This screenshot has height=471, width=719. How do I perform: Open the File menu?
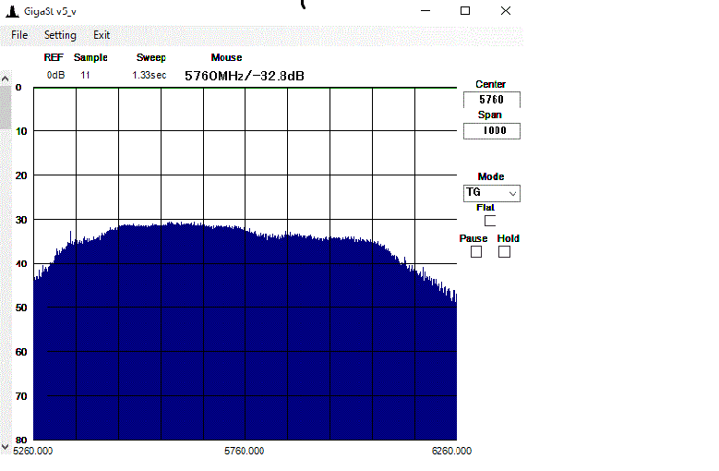(19, 35)
